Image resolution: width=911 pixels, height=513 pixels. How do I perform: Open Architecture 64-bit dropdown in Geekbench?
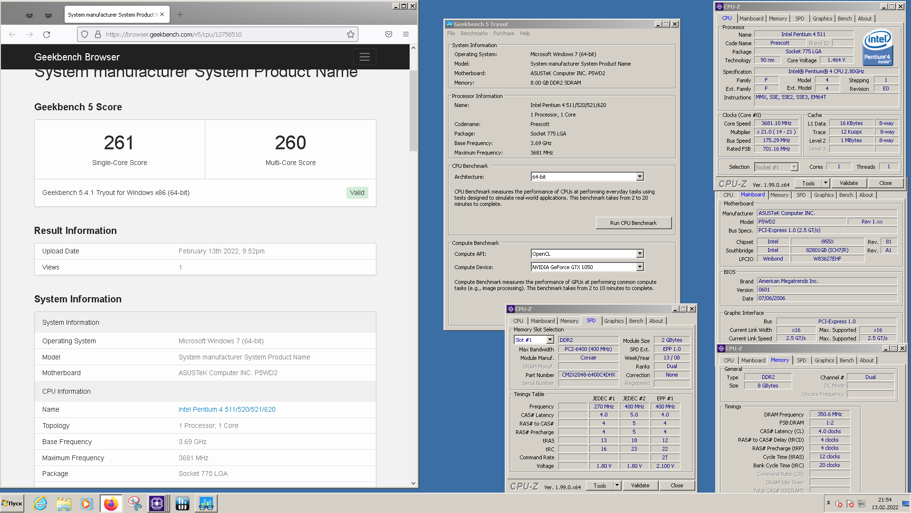pyautogui.click(x=640, y=177)
